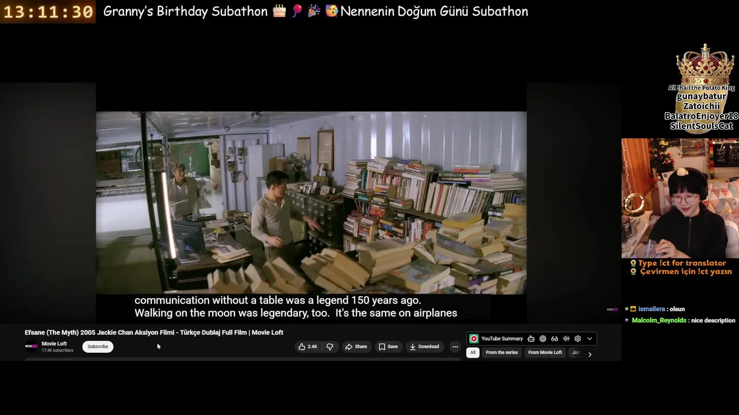This screenshot has width=739, height=415.
Task: Open the Movie Loft channel avatar
Action: 31,346
